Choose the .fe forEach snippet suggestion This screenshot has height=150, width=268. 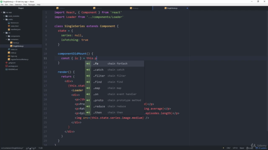[x=114, y=64]
